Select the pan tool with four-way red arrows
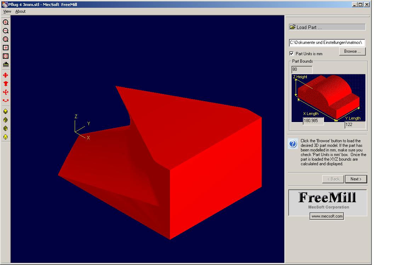Viewport: 415px width, 265px height. coord(6,75)
